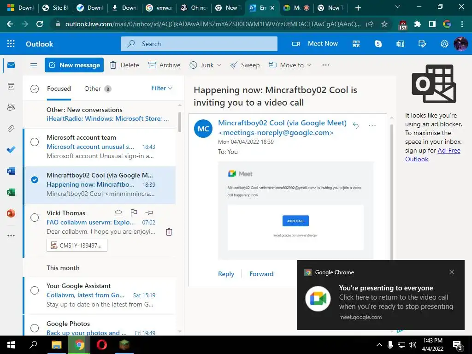
Task: Open Chrome tab search chevron
Action: point(398,7)
